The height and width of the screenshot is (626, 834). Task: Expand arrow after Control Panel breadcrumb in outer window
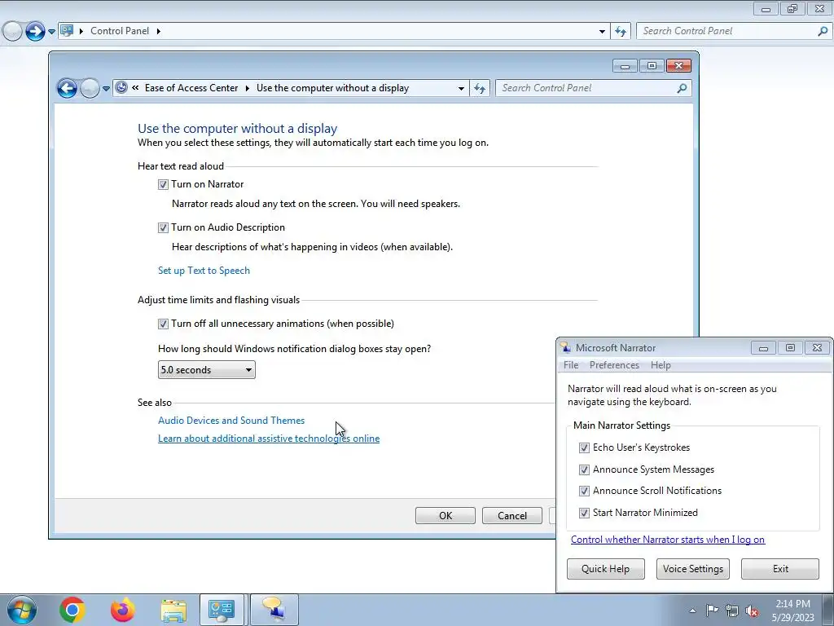159,32
